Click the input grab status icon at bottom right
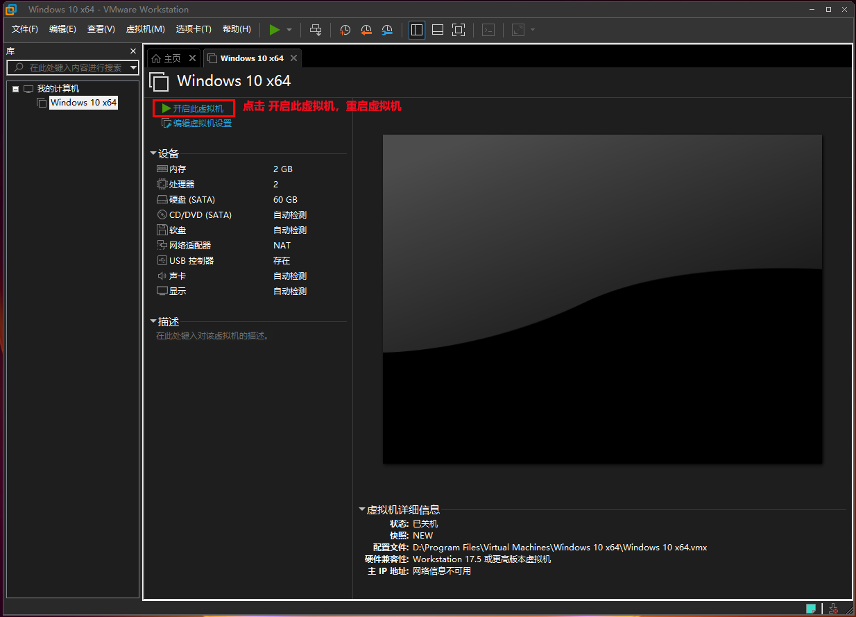This screenshot has width=856, height=617. coord(834,609)
